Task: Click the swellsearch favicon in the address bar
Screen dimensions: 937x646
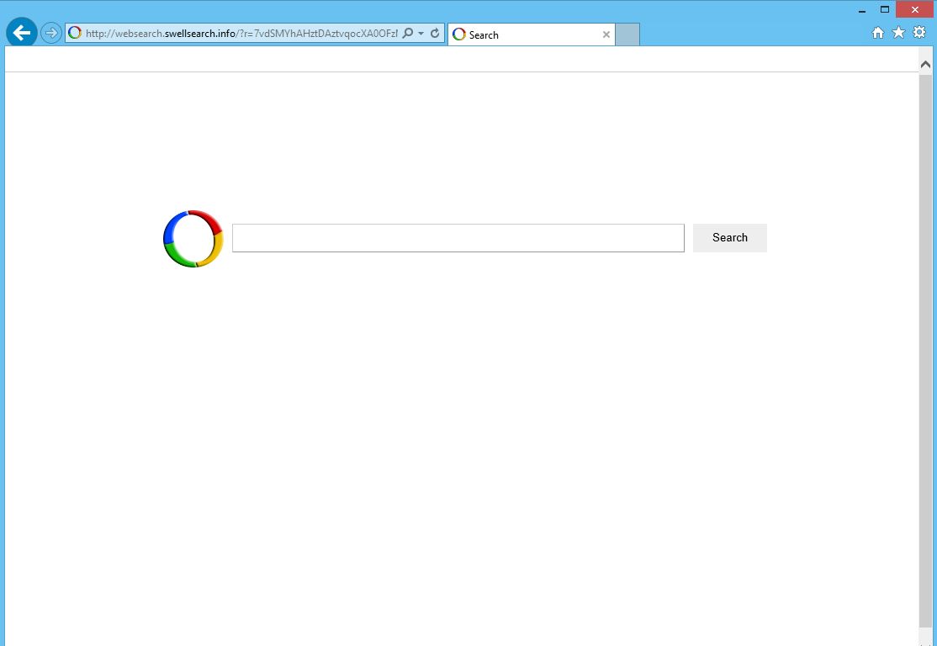Action: tap(75, 34)
